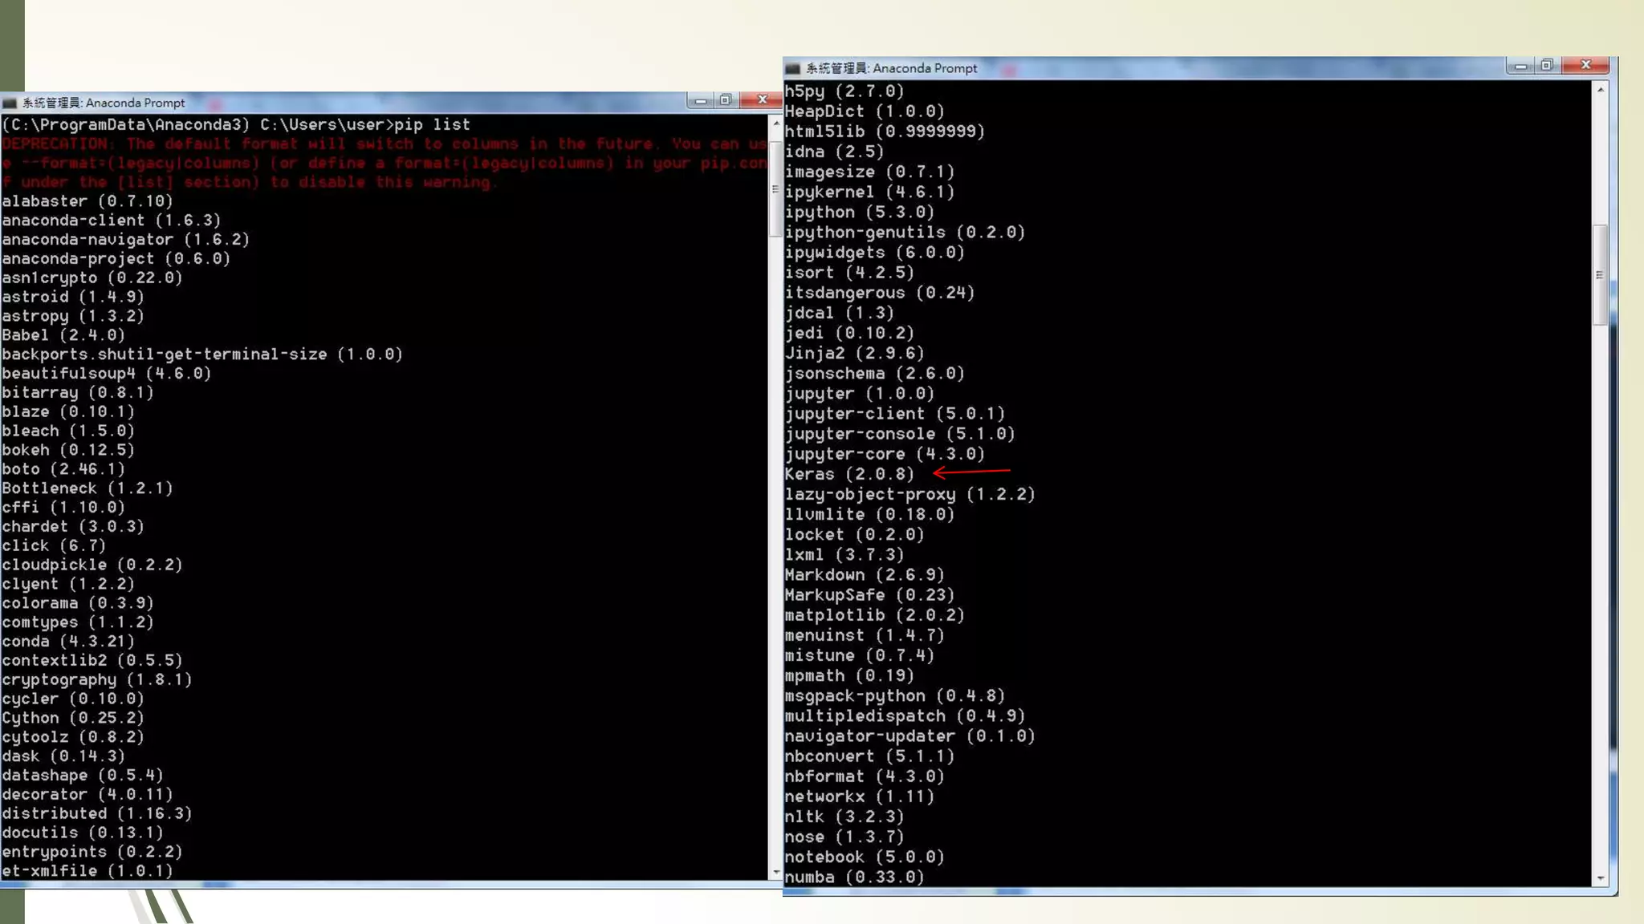Click scroll-up arrow in right console
The image size is (1644, 924).
pyautogui.click(x=1601, y=90)
